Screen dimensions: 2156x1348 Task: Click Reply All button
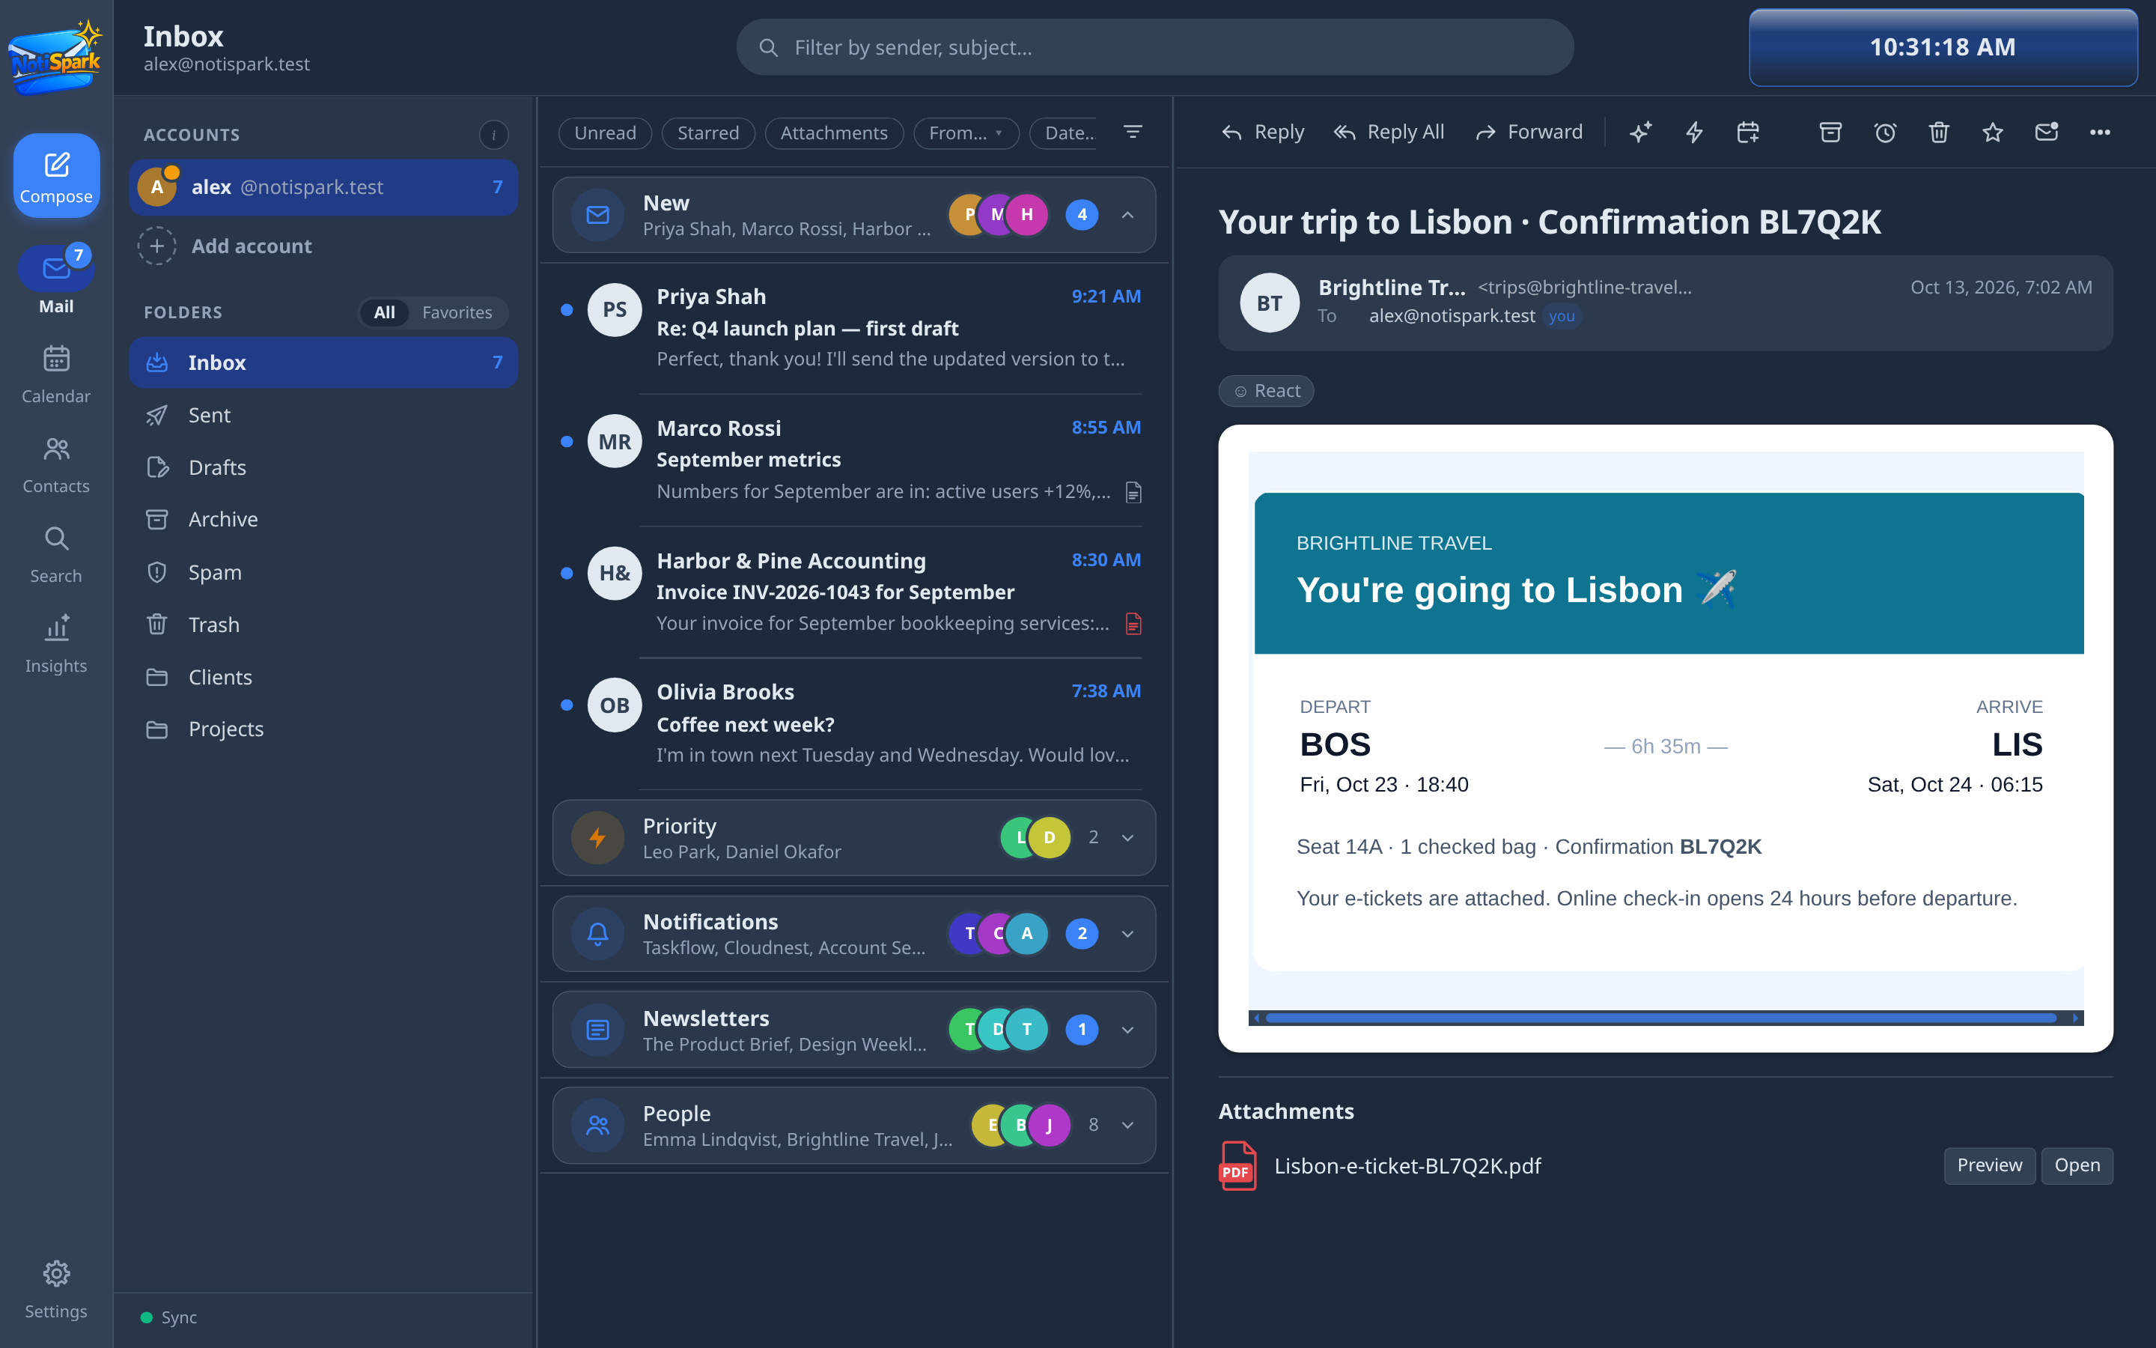[x=1389, y=133]
